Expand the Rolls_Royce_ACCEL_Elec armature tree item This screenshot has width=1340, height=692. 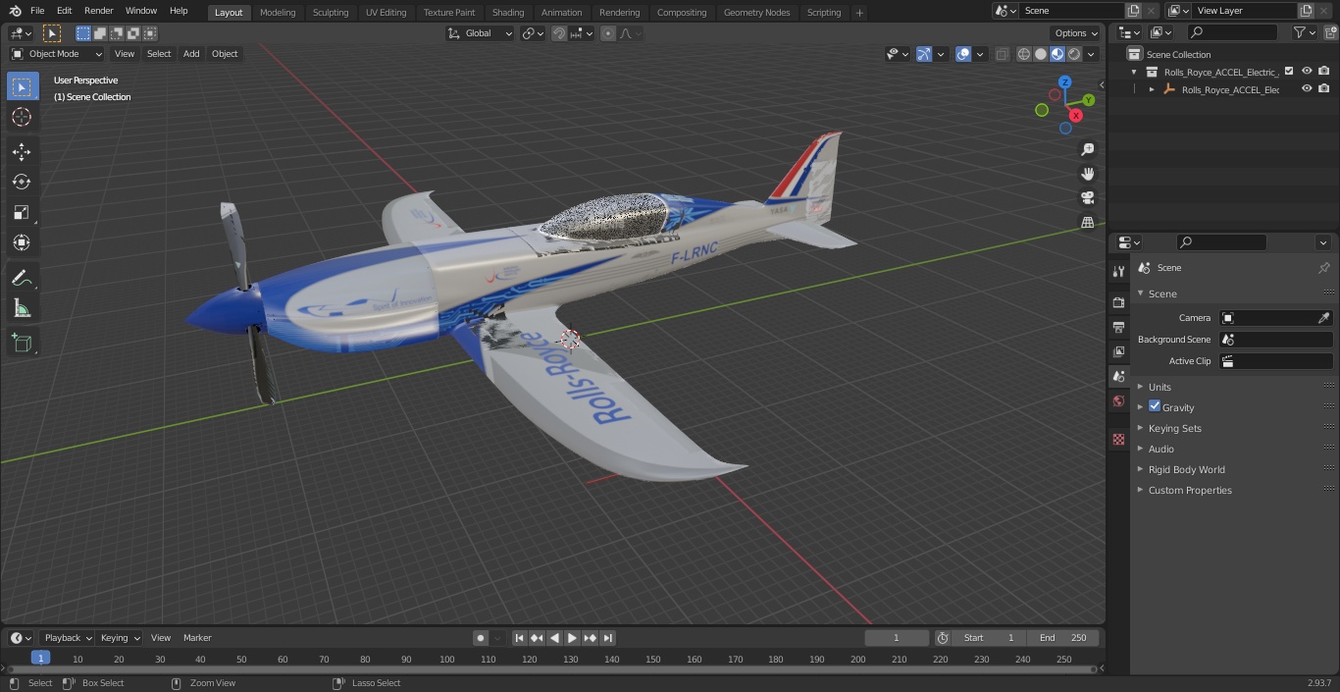click(1152, 89)
